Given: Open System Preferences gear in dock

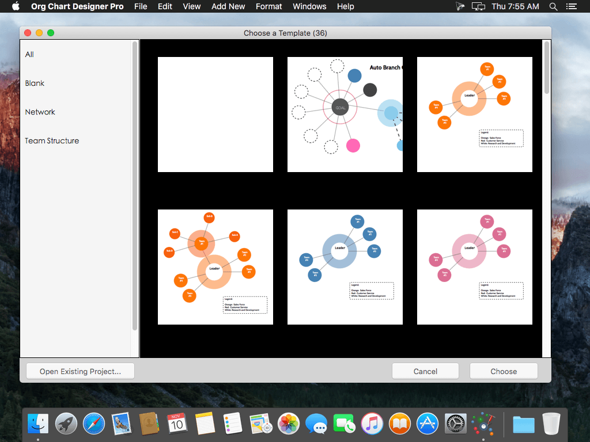Looking at the screenshot, I should tap(455, 424).
